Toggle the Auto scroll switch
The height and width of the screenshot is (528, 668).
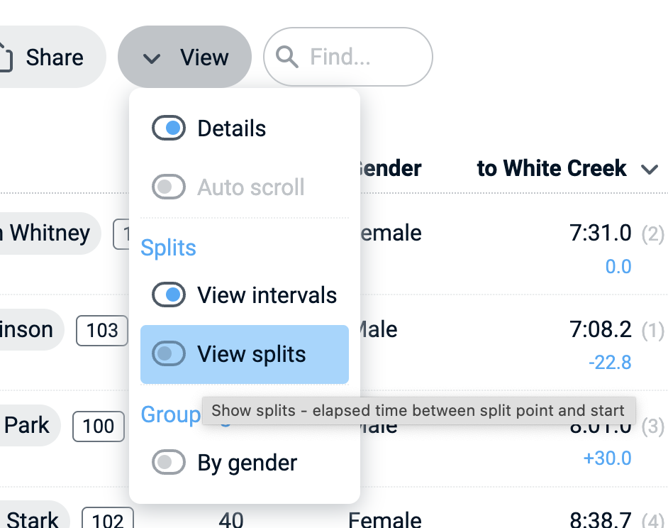169,187
